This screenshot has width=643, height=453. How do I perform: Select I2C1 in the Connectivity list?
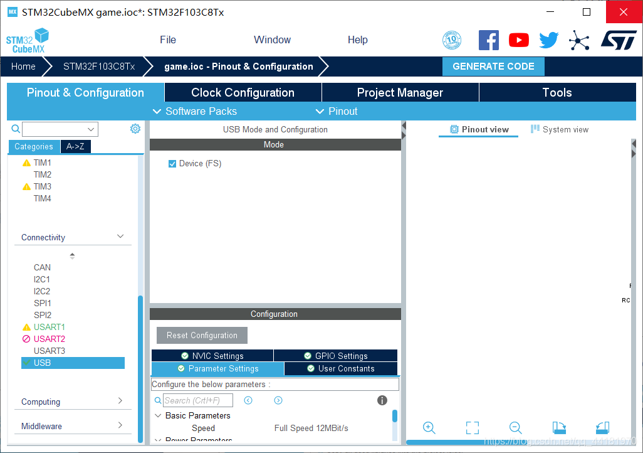[x=42, y=280]
